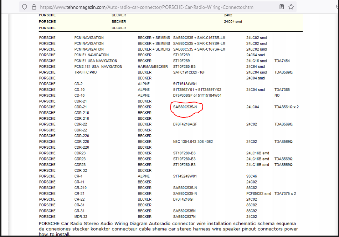Select the 'PCF85C82 smd' memory cell

[258, 194]
